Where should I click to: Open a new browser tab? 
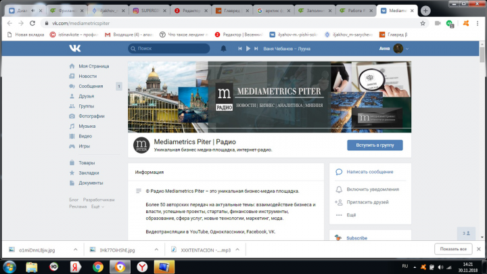(425, 11)
